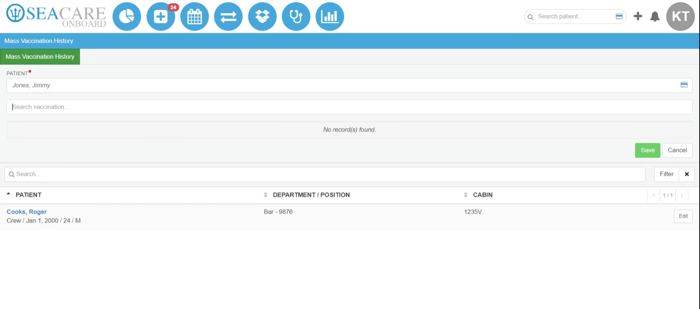Click Edit for Cooks, Roger
Screen dimensions: 700x309
683,216
